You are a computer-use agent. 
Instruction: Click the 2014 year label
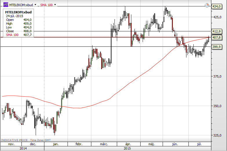[23, 148]
